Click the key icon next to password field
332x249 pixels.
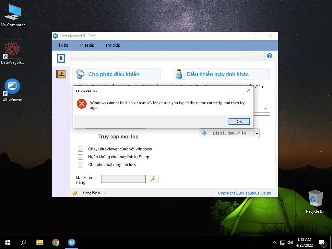[153, 179]
